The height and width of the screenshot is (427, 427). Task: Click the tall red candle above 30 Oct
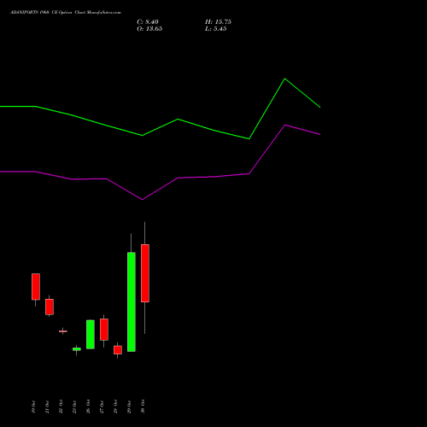coord(145,273)
